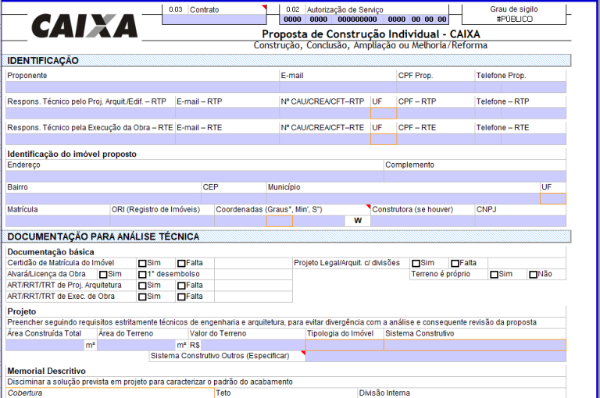Viewport: 600px width, 398px height.
Task: Select the Proponente E-mail field
Action: (x=337, y=87)
